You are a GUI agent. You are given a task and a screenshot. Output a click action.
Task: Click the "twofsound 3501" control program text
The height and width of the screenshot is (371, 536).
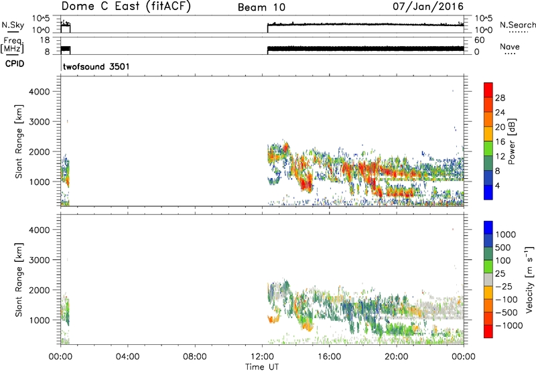tap(96, 66)
